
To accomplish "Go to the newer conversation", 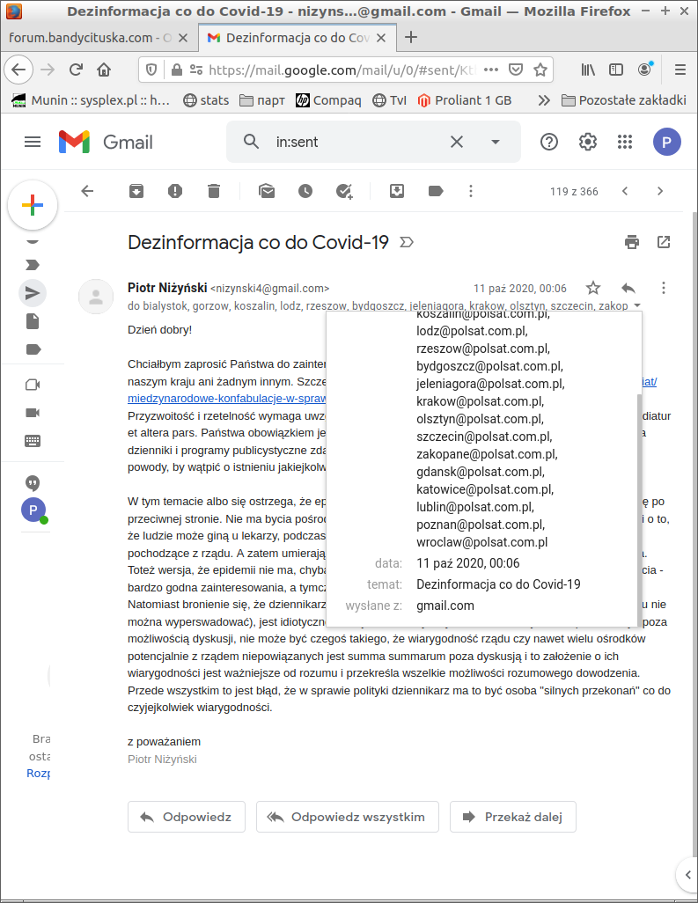I will pos(625,191).
